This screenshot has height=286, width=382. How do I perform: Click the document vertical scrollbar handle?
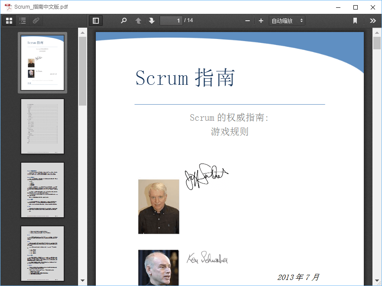tap(377, 43)
